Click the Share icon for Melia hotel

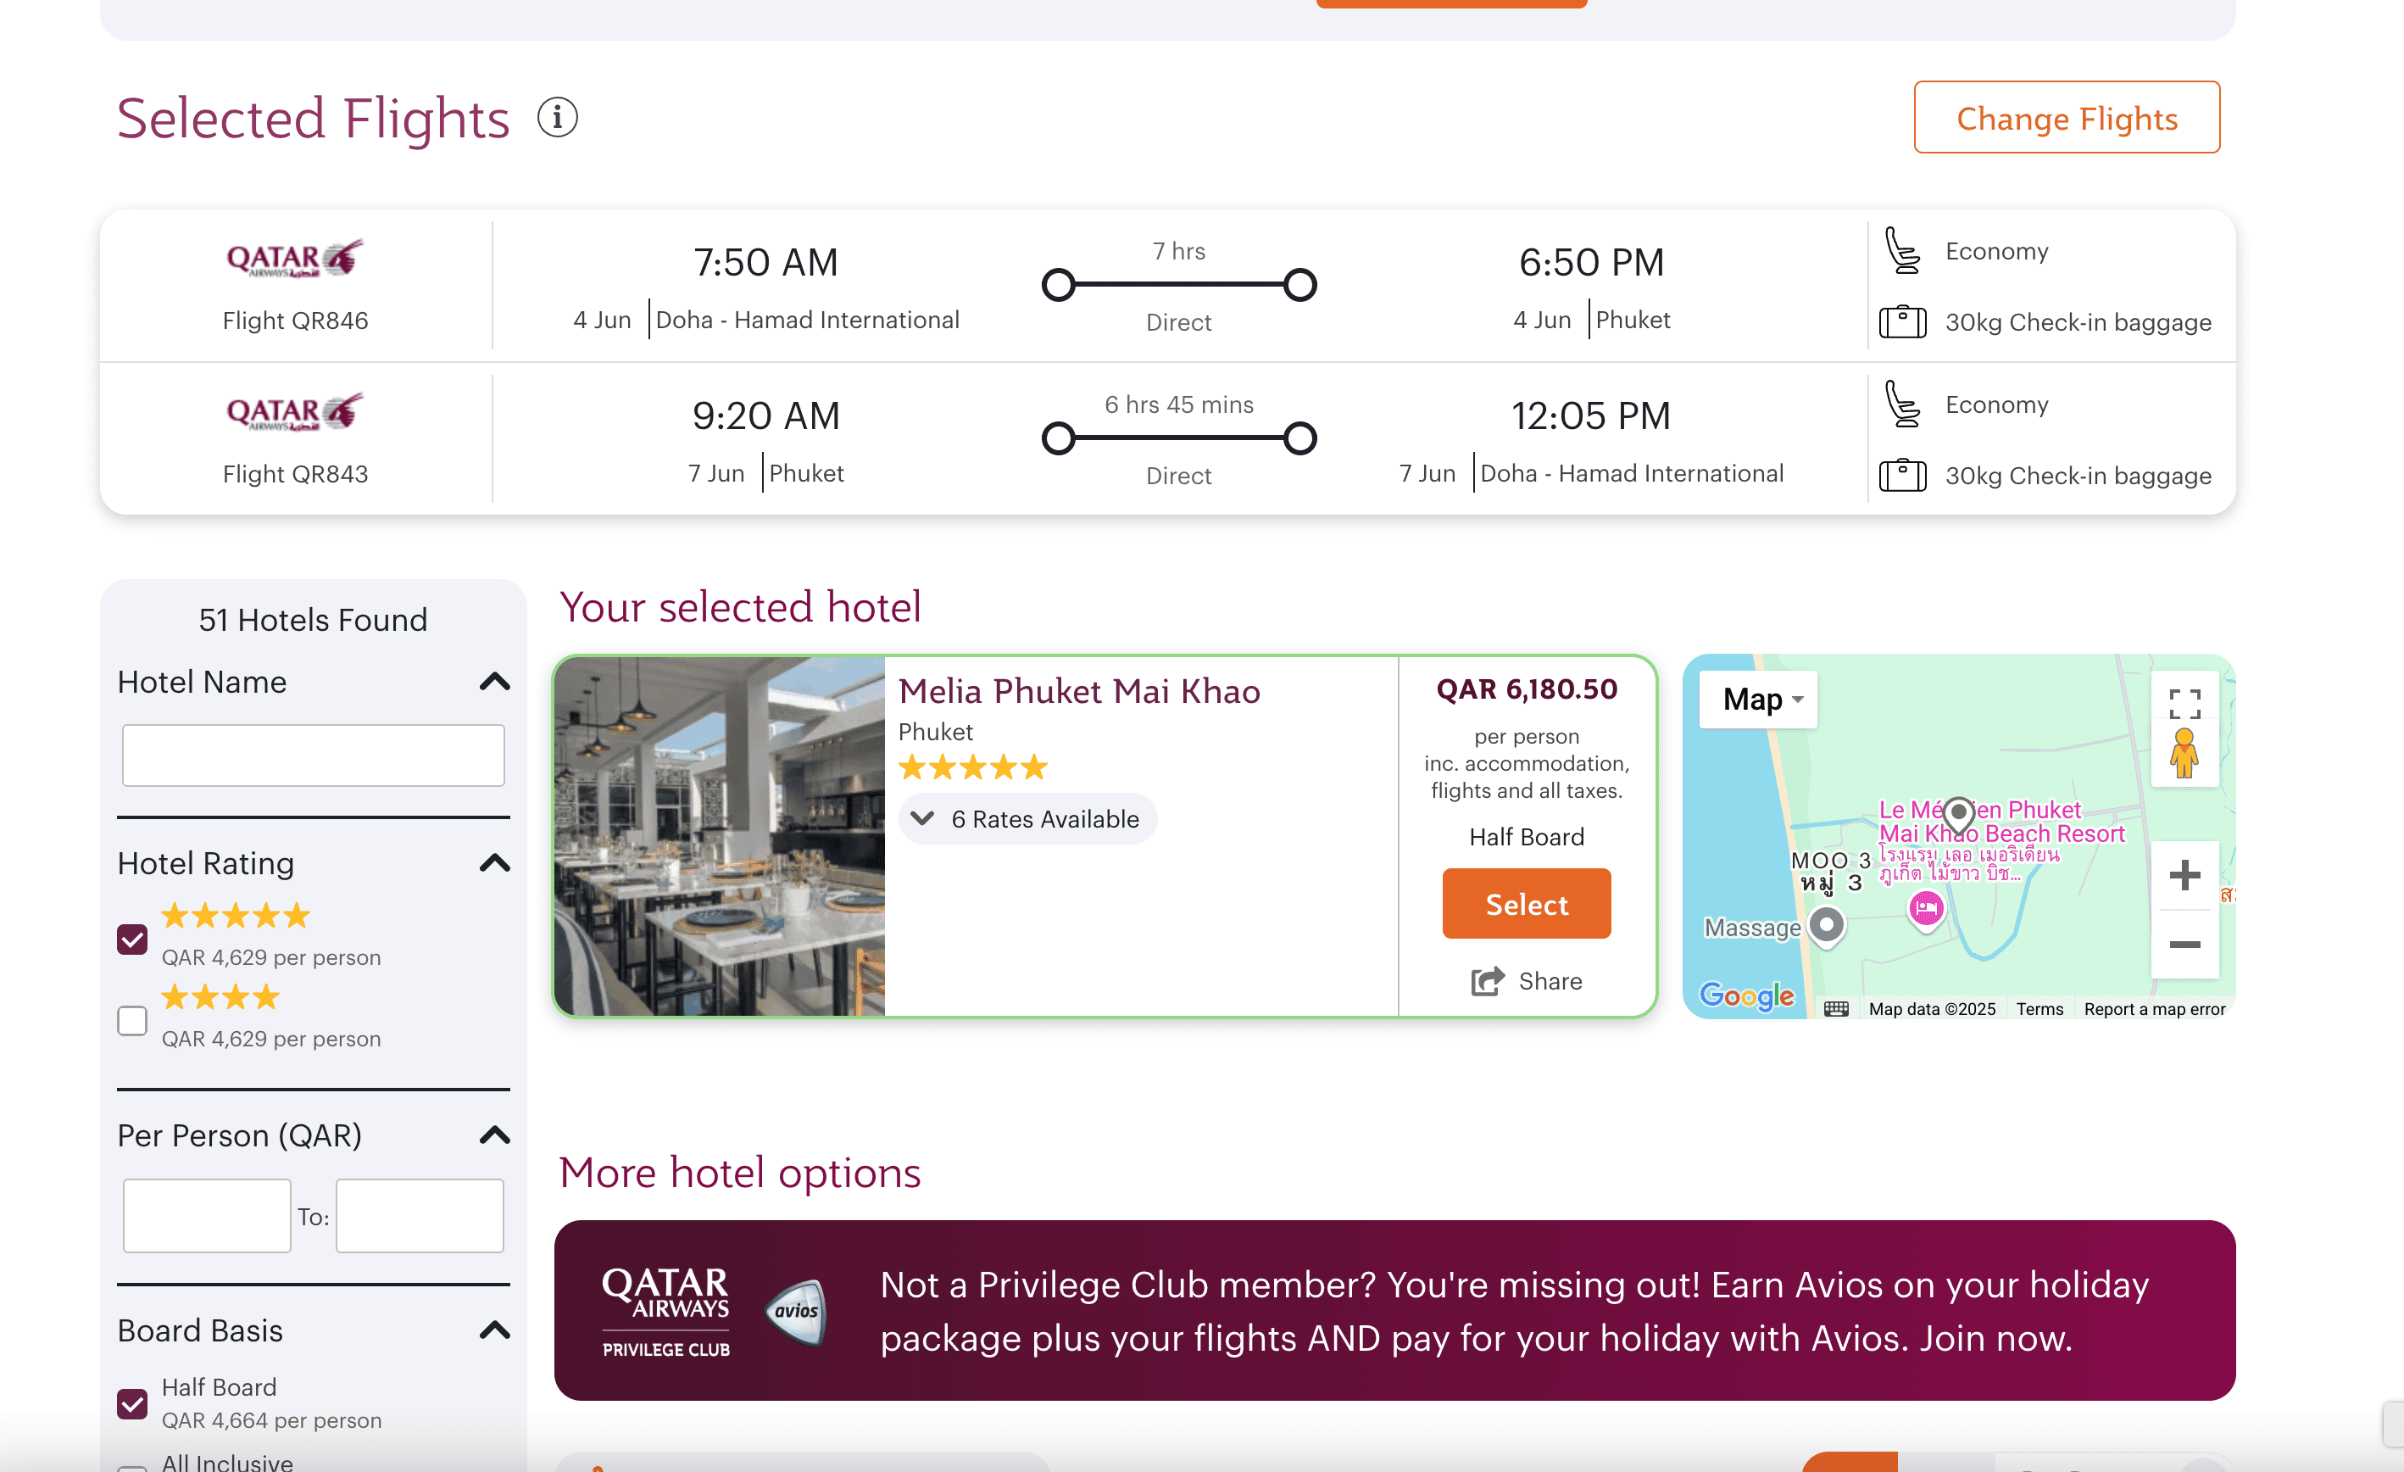(1488, 981)
